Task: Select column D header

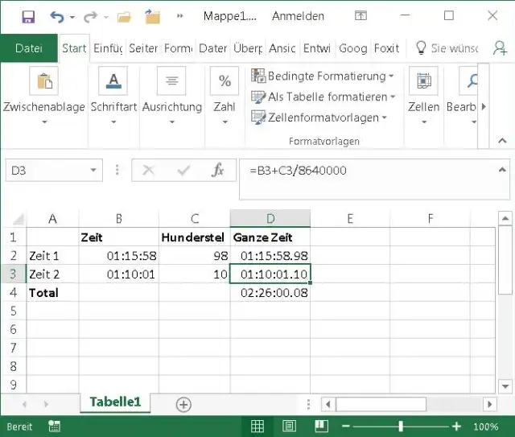Action: pos(270,219)
